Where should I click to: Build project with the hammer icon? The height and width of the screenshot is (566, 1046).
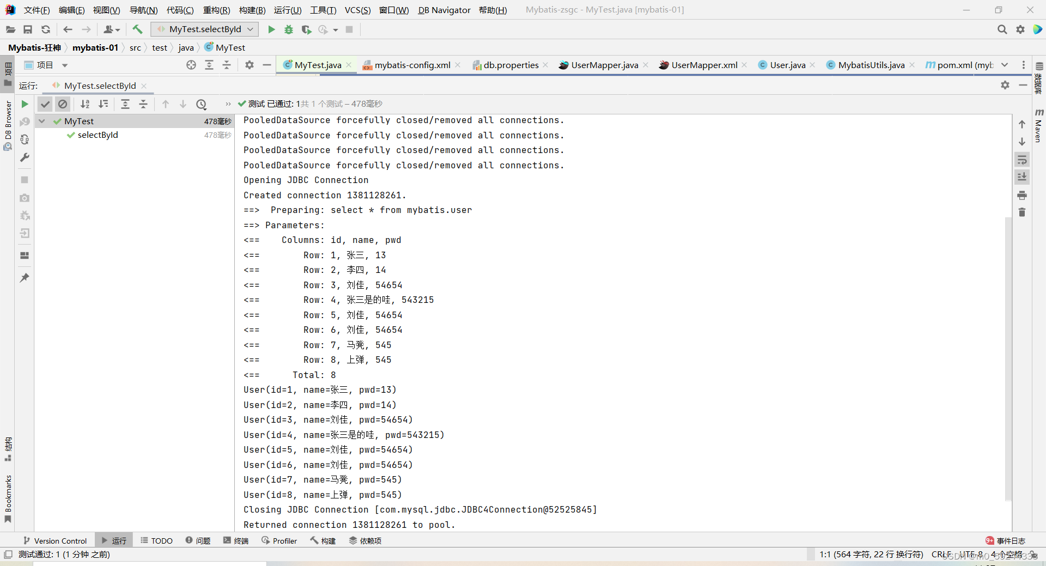click(137, 29)
